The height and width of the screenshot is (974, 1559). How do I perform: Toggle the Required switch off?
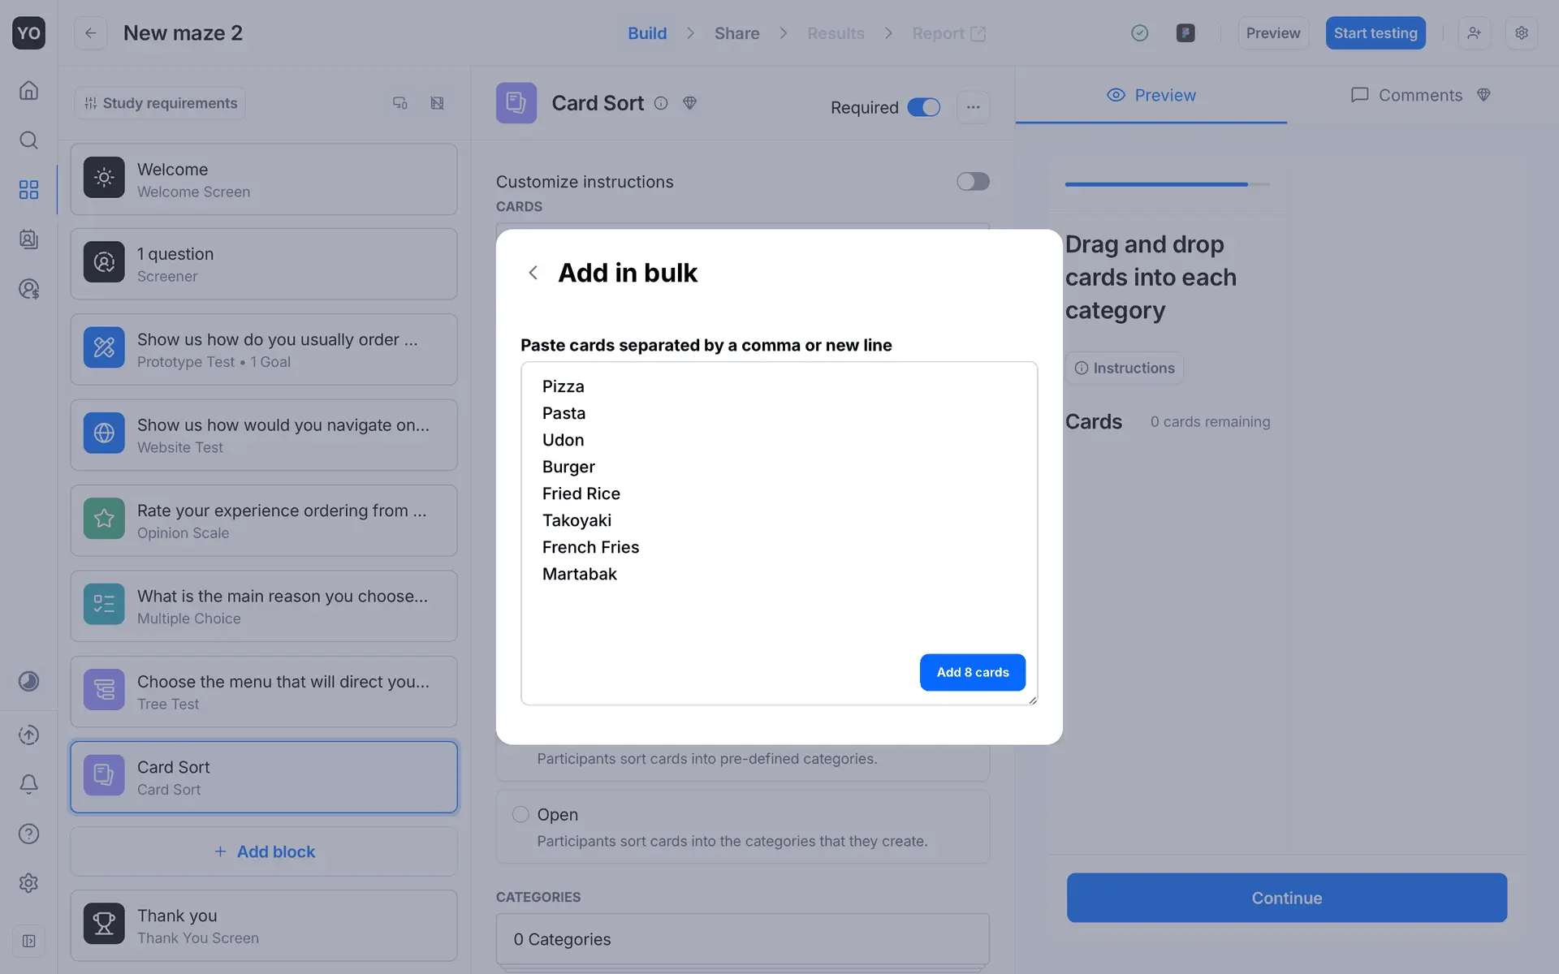tap(923, 107)
